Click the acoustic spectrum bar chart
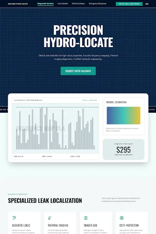This screenshot has height=234, width=156. point(55,128)
